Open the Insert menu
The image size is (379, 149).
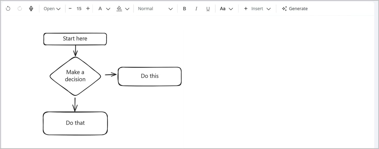click(257, 9)
